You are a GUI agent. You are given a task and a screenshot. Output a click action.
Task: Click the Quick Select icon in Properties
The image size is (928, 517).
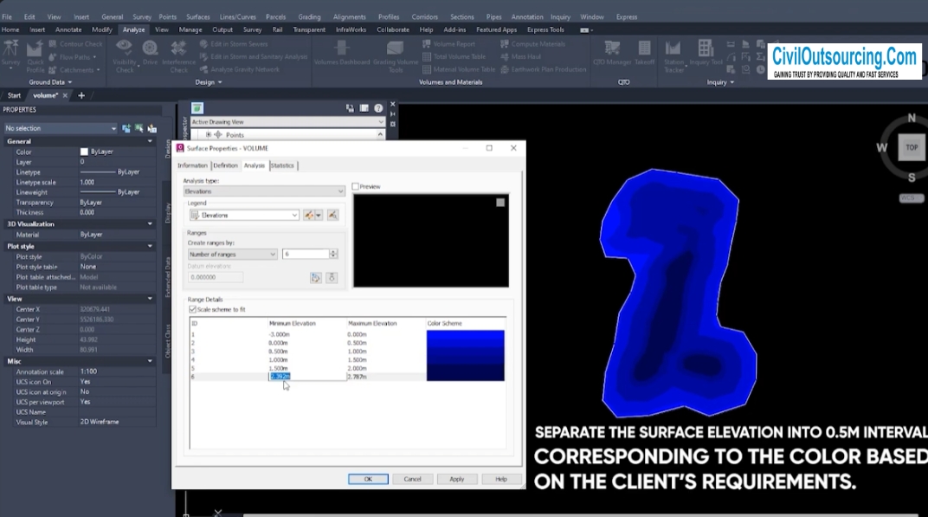152,128
